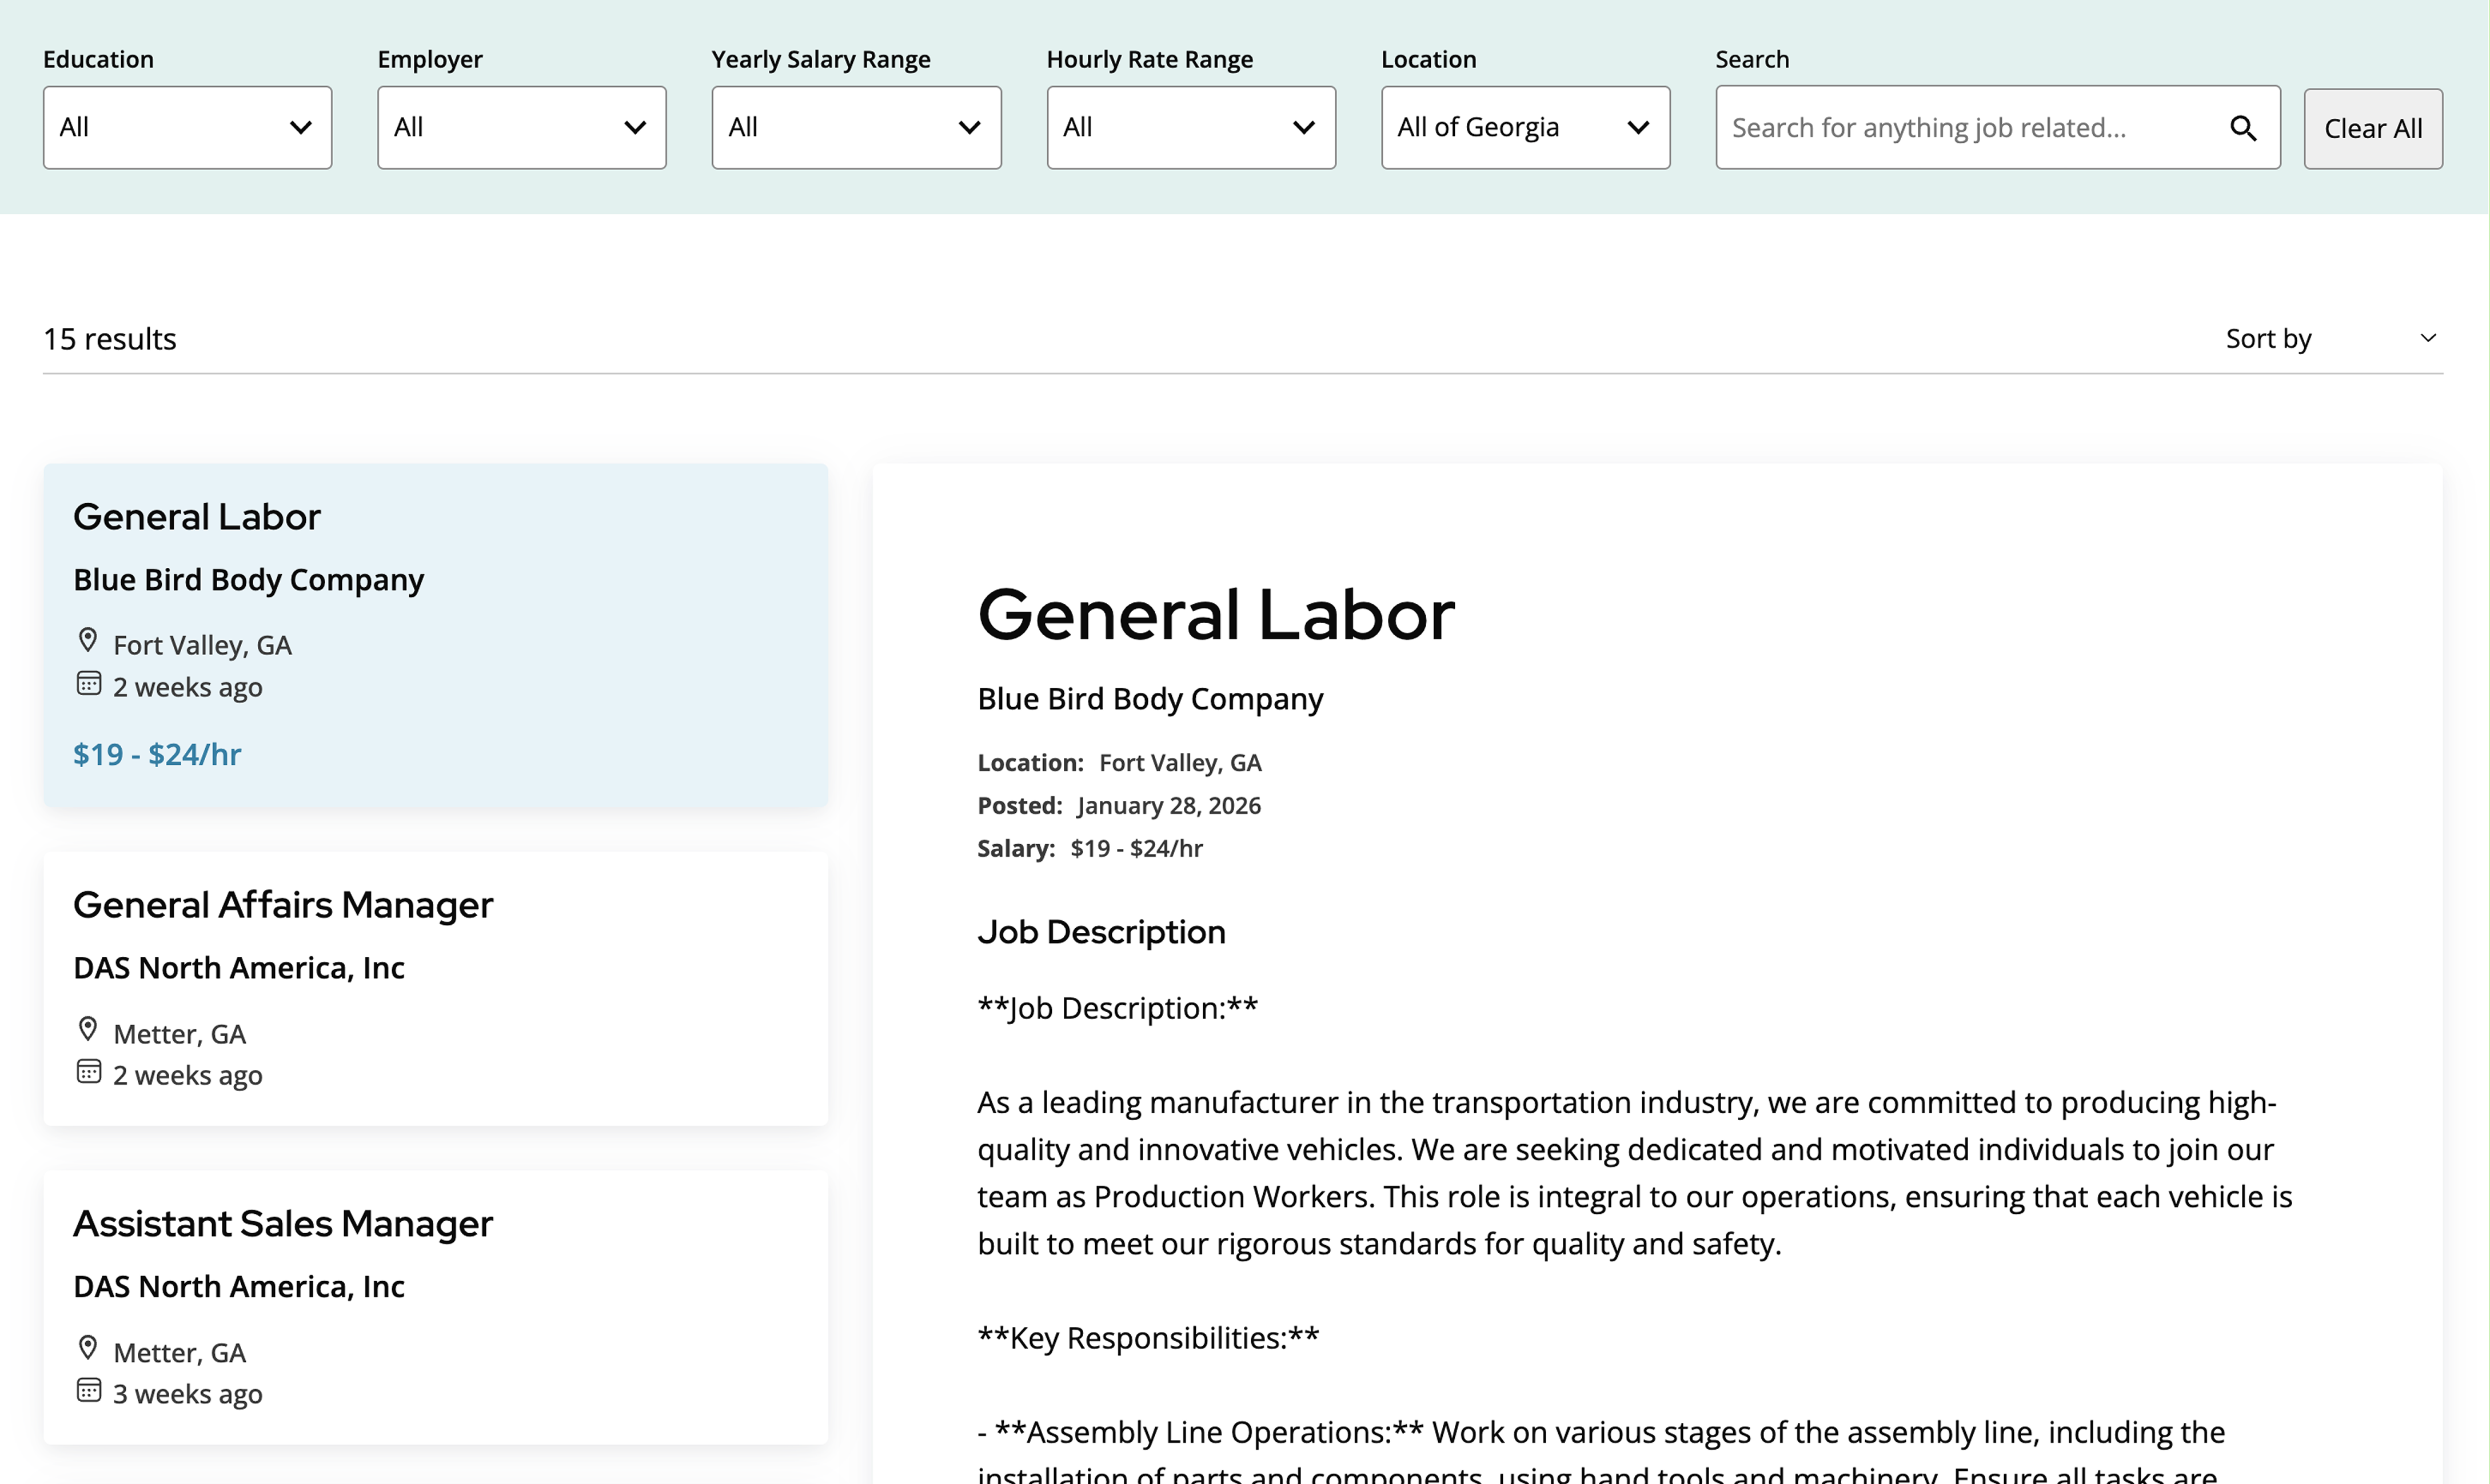This screenshot has height=1484, width=2490.
Task: Click Blue Bird Body Company in the detail panel
Action: (1150, 699)
